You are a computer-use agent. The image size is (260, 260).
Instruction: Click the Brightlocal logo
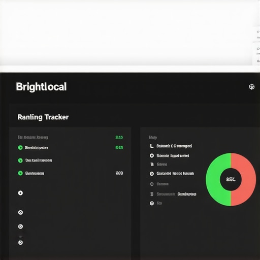coord(41,87)
